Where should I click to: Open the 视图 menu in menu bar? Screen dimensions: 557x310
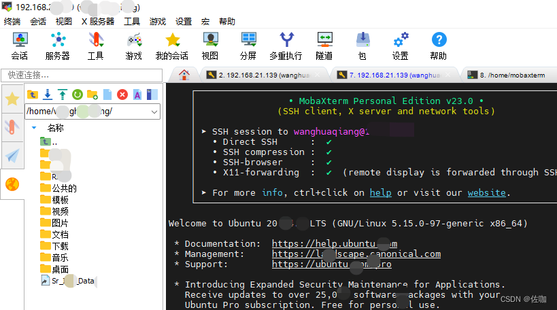click(64, 22)
